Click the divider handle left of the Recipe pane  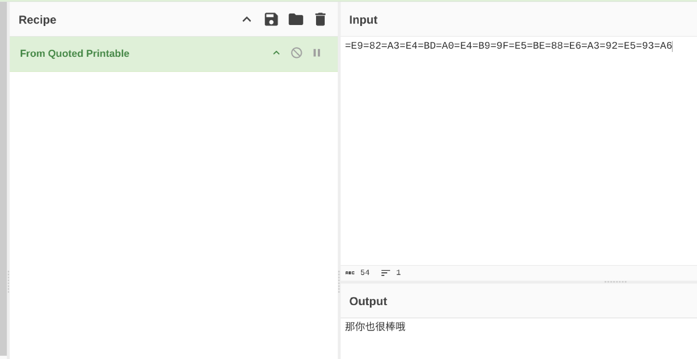pyautogui.click(x=8, y=282)
